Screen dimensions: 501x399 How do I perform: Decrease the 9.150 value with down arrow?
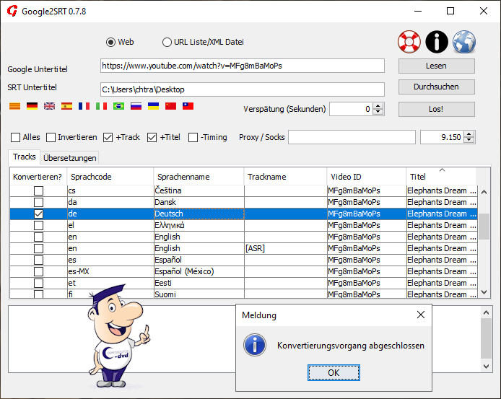[x=470, y=140]
